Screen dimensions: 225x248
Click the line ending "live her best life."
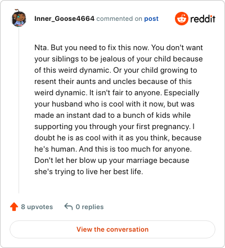89,171
